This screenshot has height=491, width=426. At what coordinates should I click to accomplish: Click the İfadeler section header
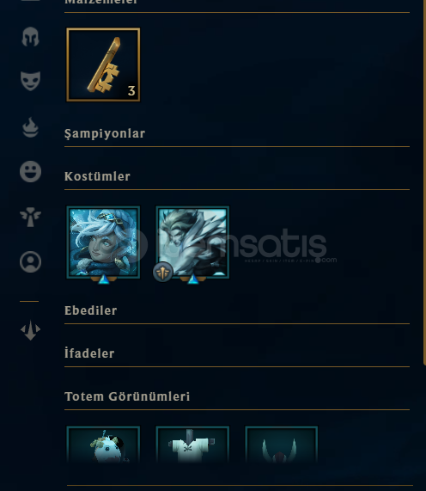click(x=89, y=353)
